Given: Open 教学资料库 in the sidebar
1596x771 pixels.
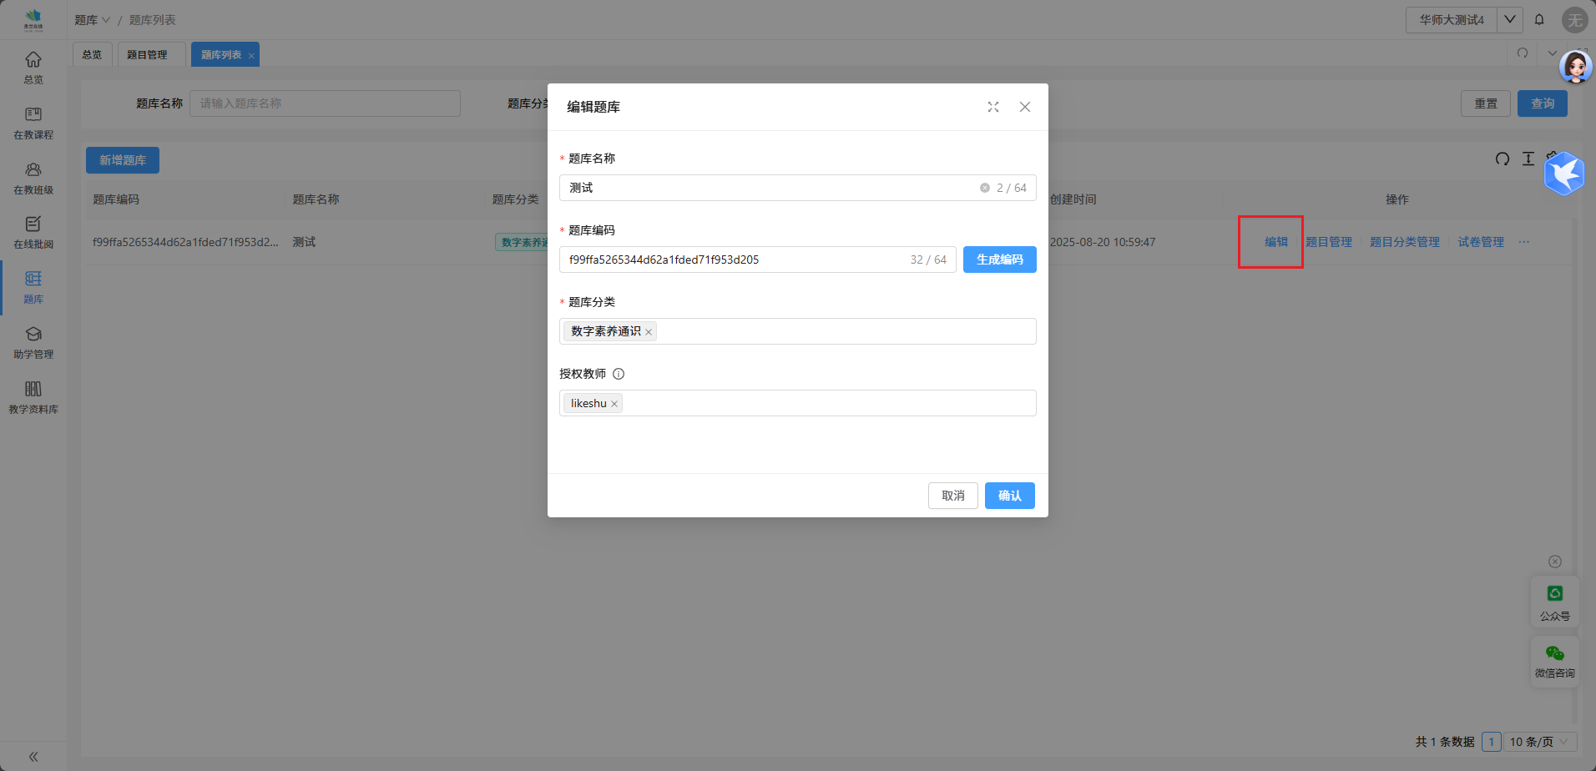Looking at the screenshot, I should 33,397.
